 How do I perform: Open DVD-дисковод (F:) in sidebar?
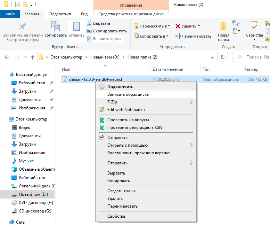32,203
